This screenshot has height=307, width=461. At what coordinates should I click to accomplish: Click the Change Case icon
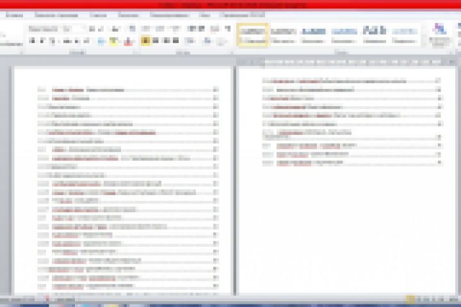(115, 29)
